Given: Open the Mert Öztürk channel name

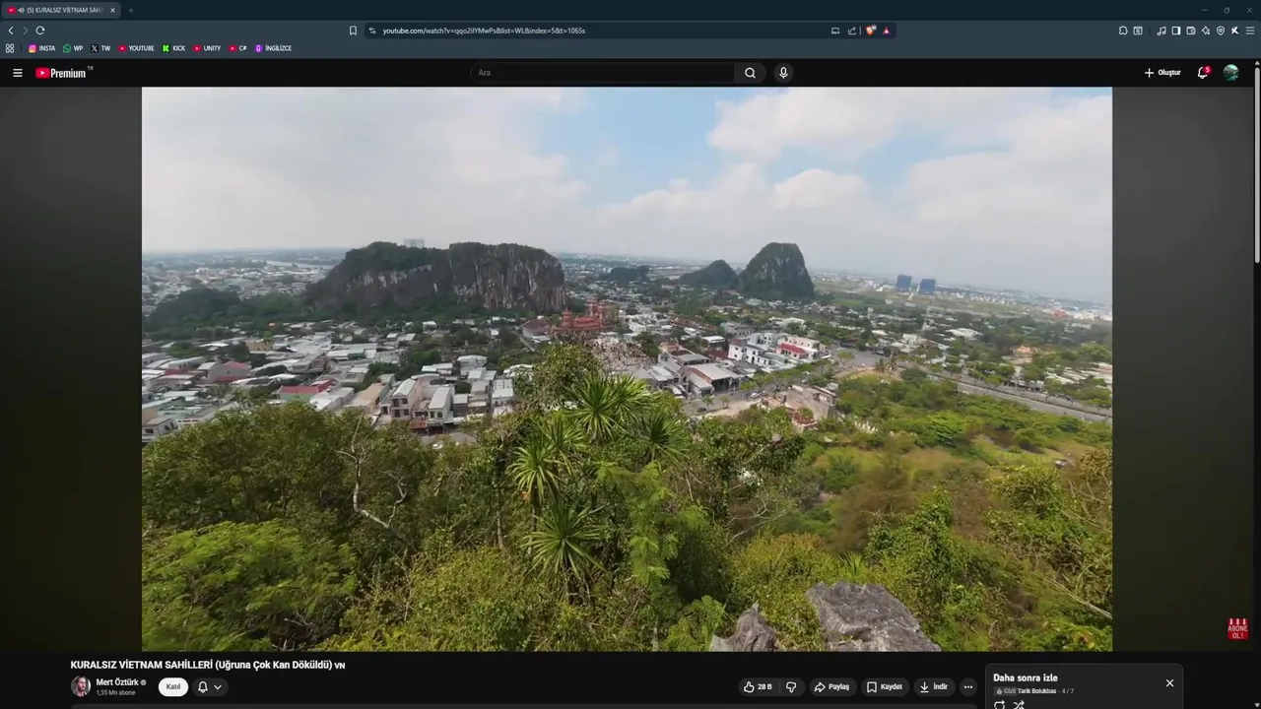Looking at the screenshot, I should (x=117, y=682).
